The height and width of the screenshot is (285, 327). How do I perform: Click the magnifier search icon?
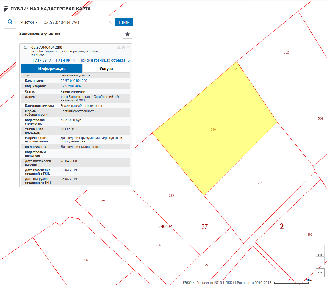pyautogui.click(x=10, y=22)
